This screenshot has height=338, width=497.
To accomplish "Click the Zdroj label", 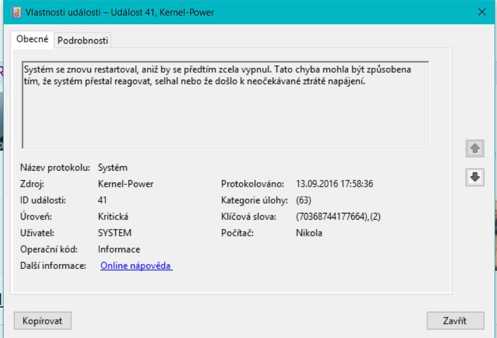I will point(32,184).
